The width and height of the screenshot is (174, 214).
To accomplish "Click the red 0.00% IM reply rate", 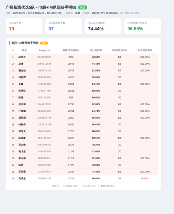I will [145, 178].
